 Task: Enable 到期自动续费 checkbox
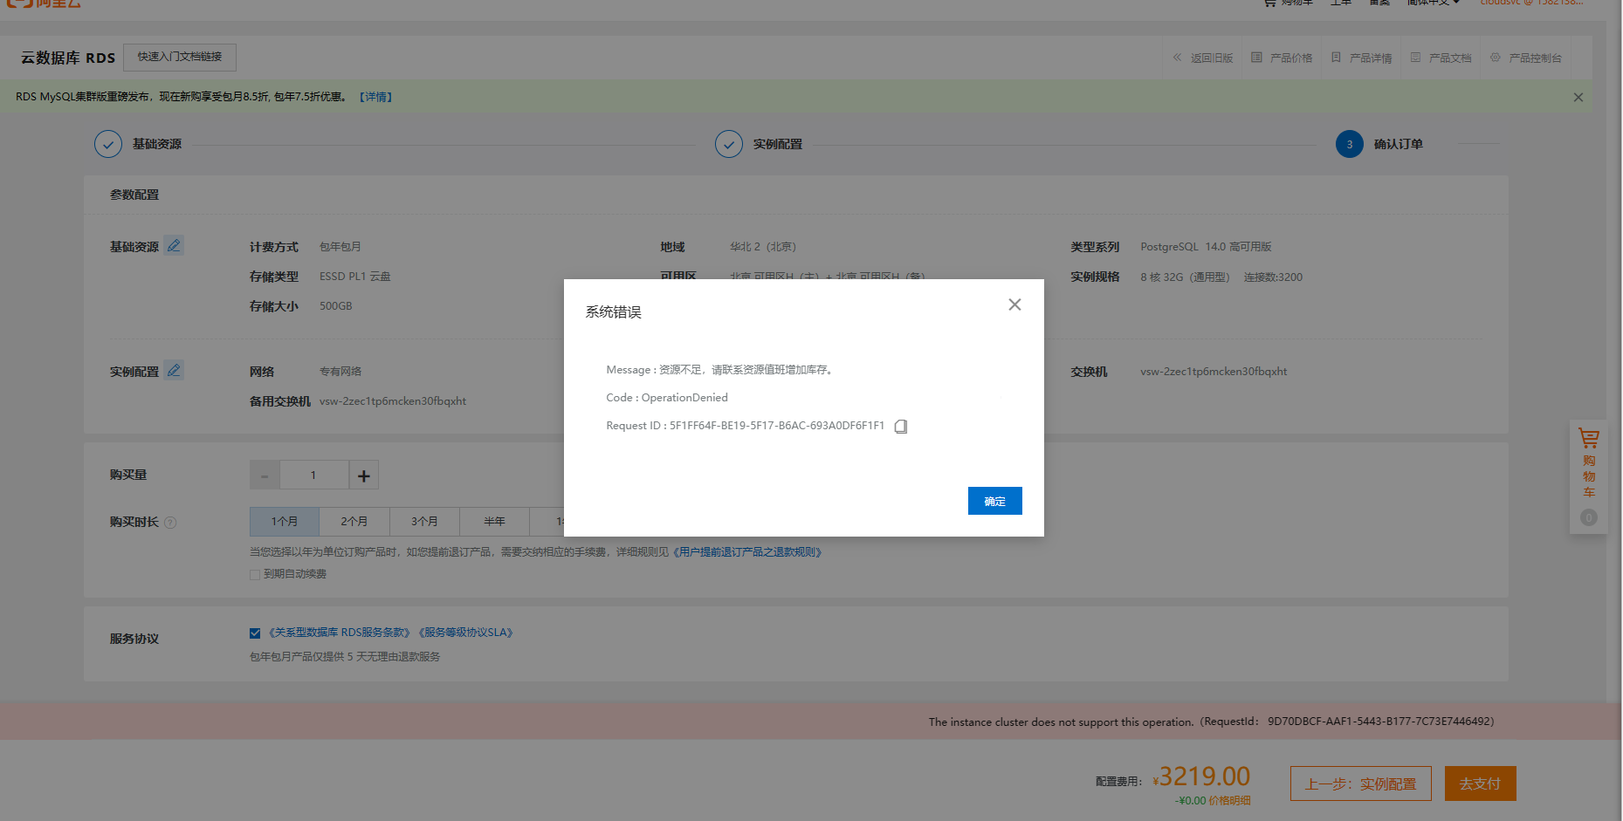coord(255,575)
